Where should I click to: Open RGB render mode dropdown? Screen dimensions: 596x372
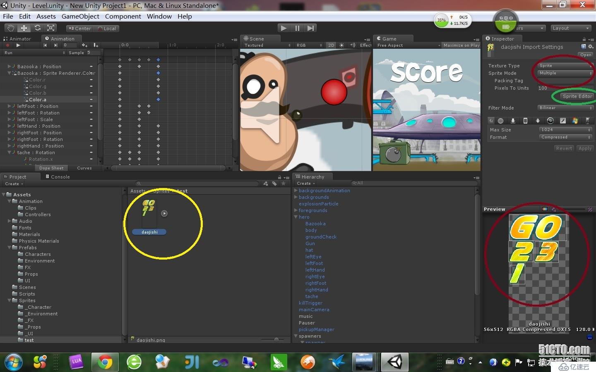(309, 45)
